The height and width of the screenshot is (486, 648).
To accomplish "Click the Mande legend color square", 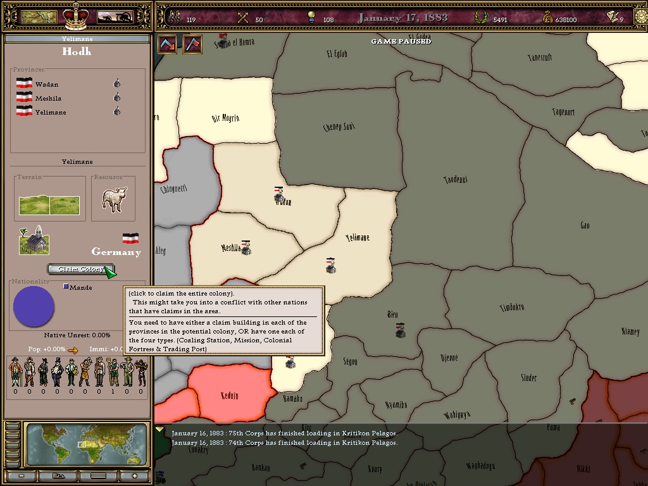I will [66, 286].
